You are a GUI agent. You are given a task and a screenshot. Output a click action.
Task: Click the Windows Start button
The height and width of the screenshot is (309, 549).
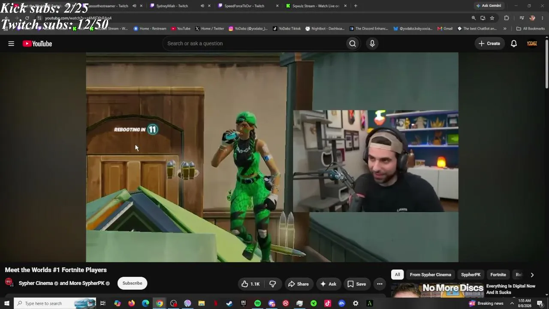pos(6,303)
